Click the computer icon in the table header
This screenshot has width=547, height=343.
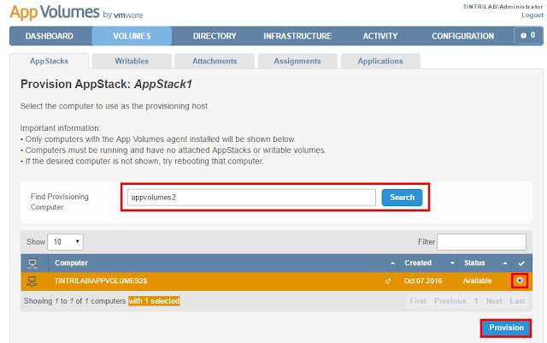pos(32,263)
